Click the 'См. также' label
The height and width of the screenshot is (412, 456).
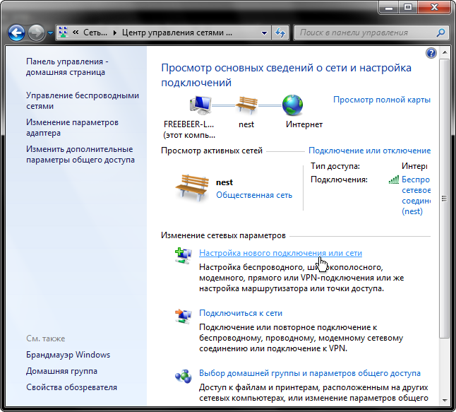click(x=46, y=339)
